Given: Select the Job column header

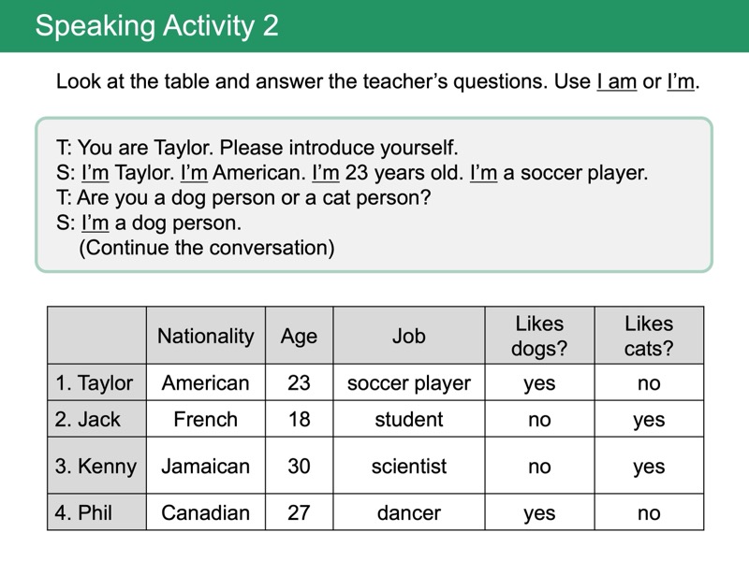Looking at the screenshot, I should click(408, 336).
